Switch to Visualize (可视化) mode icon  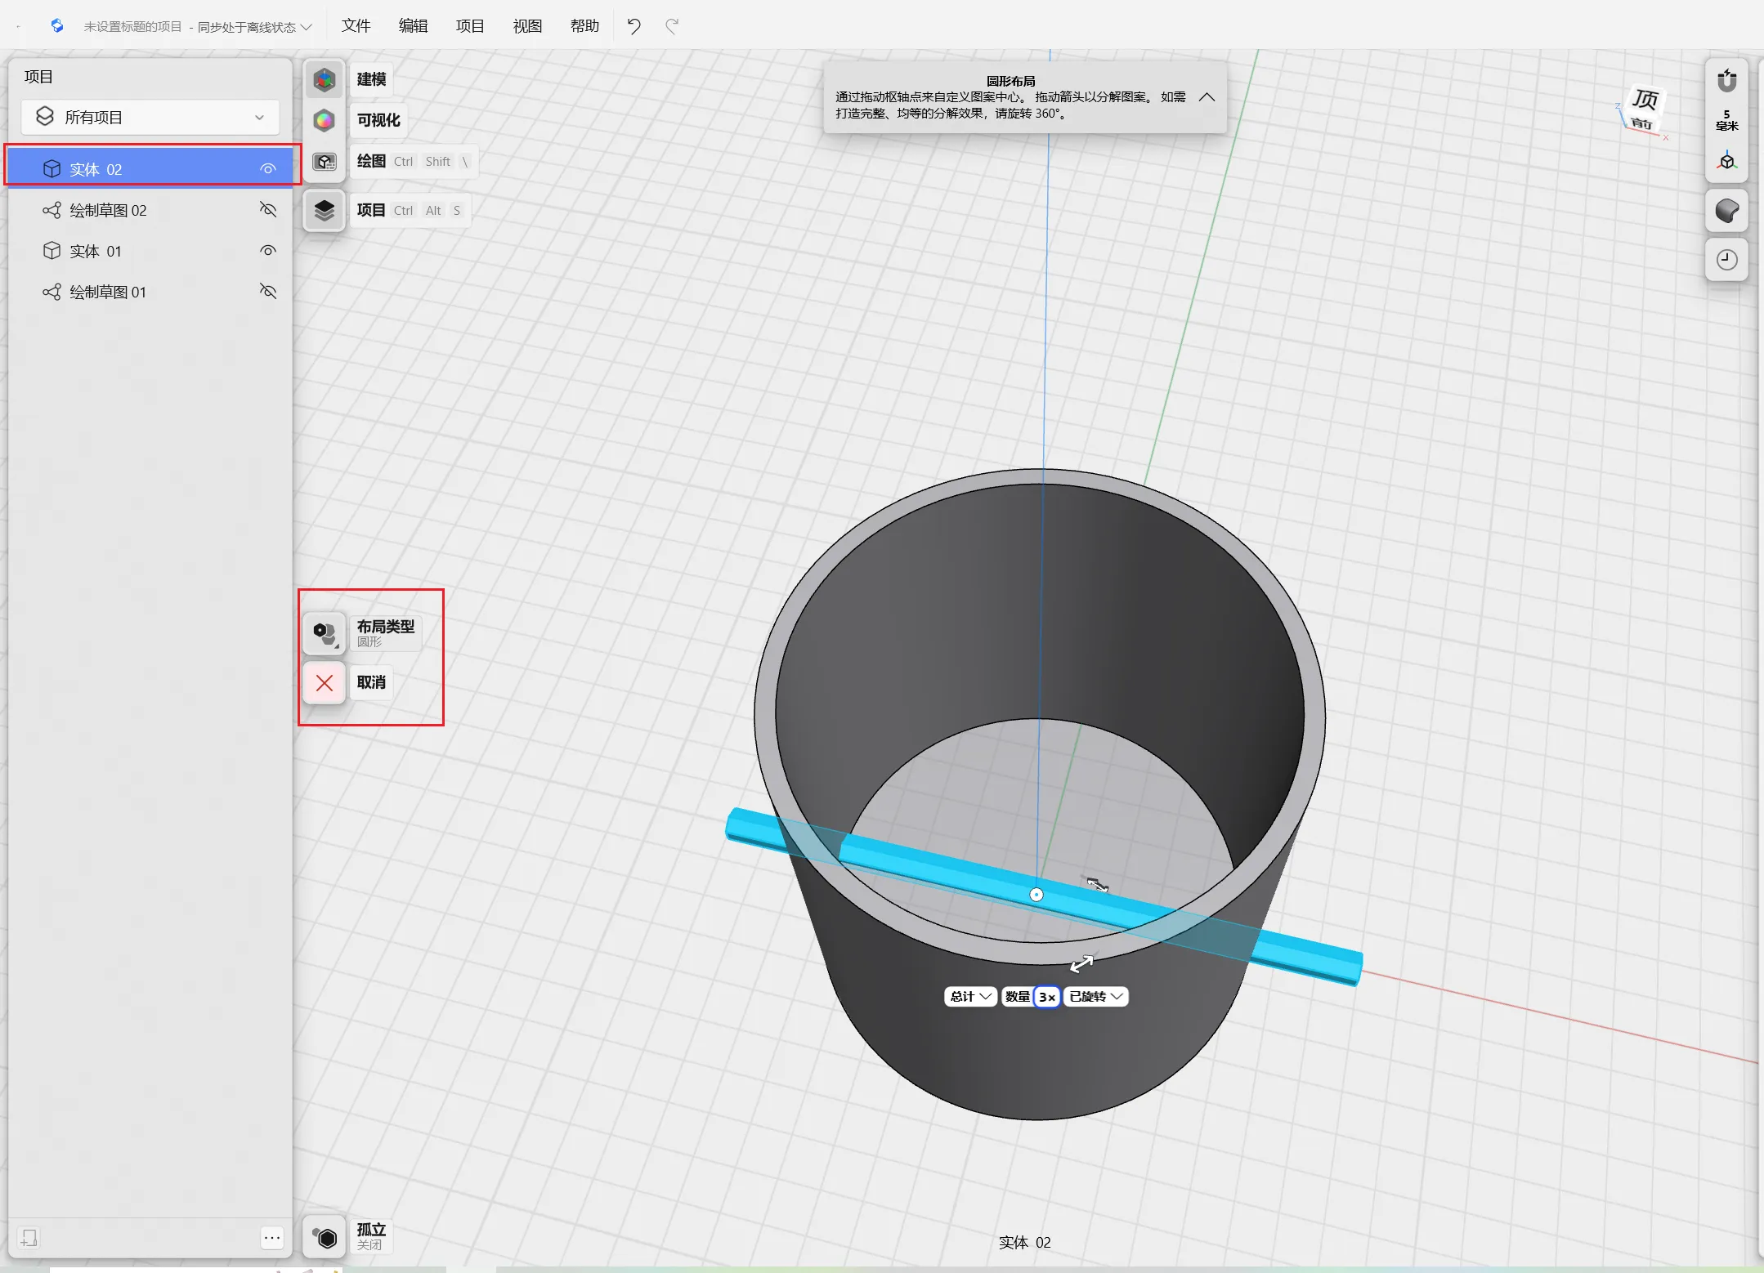(x=325, y=120)
